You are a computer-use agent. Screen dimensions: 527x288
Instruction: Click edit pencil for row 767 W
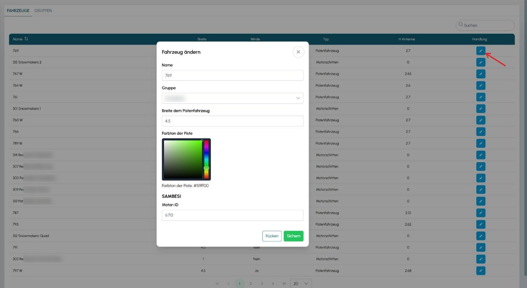pos(480,74)
